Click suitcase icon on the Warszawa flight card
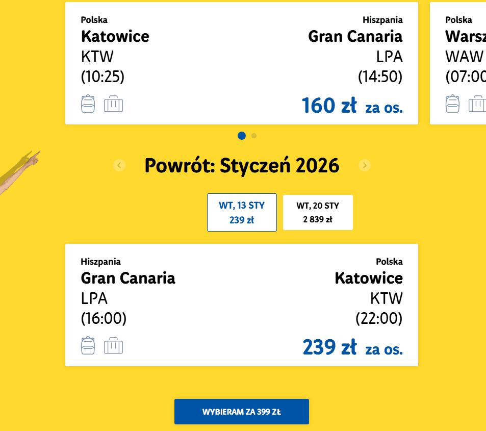 [477, 104]
